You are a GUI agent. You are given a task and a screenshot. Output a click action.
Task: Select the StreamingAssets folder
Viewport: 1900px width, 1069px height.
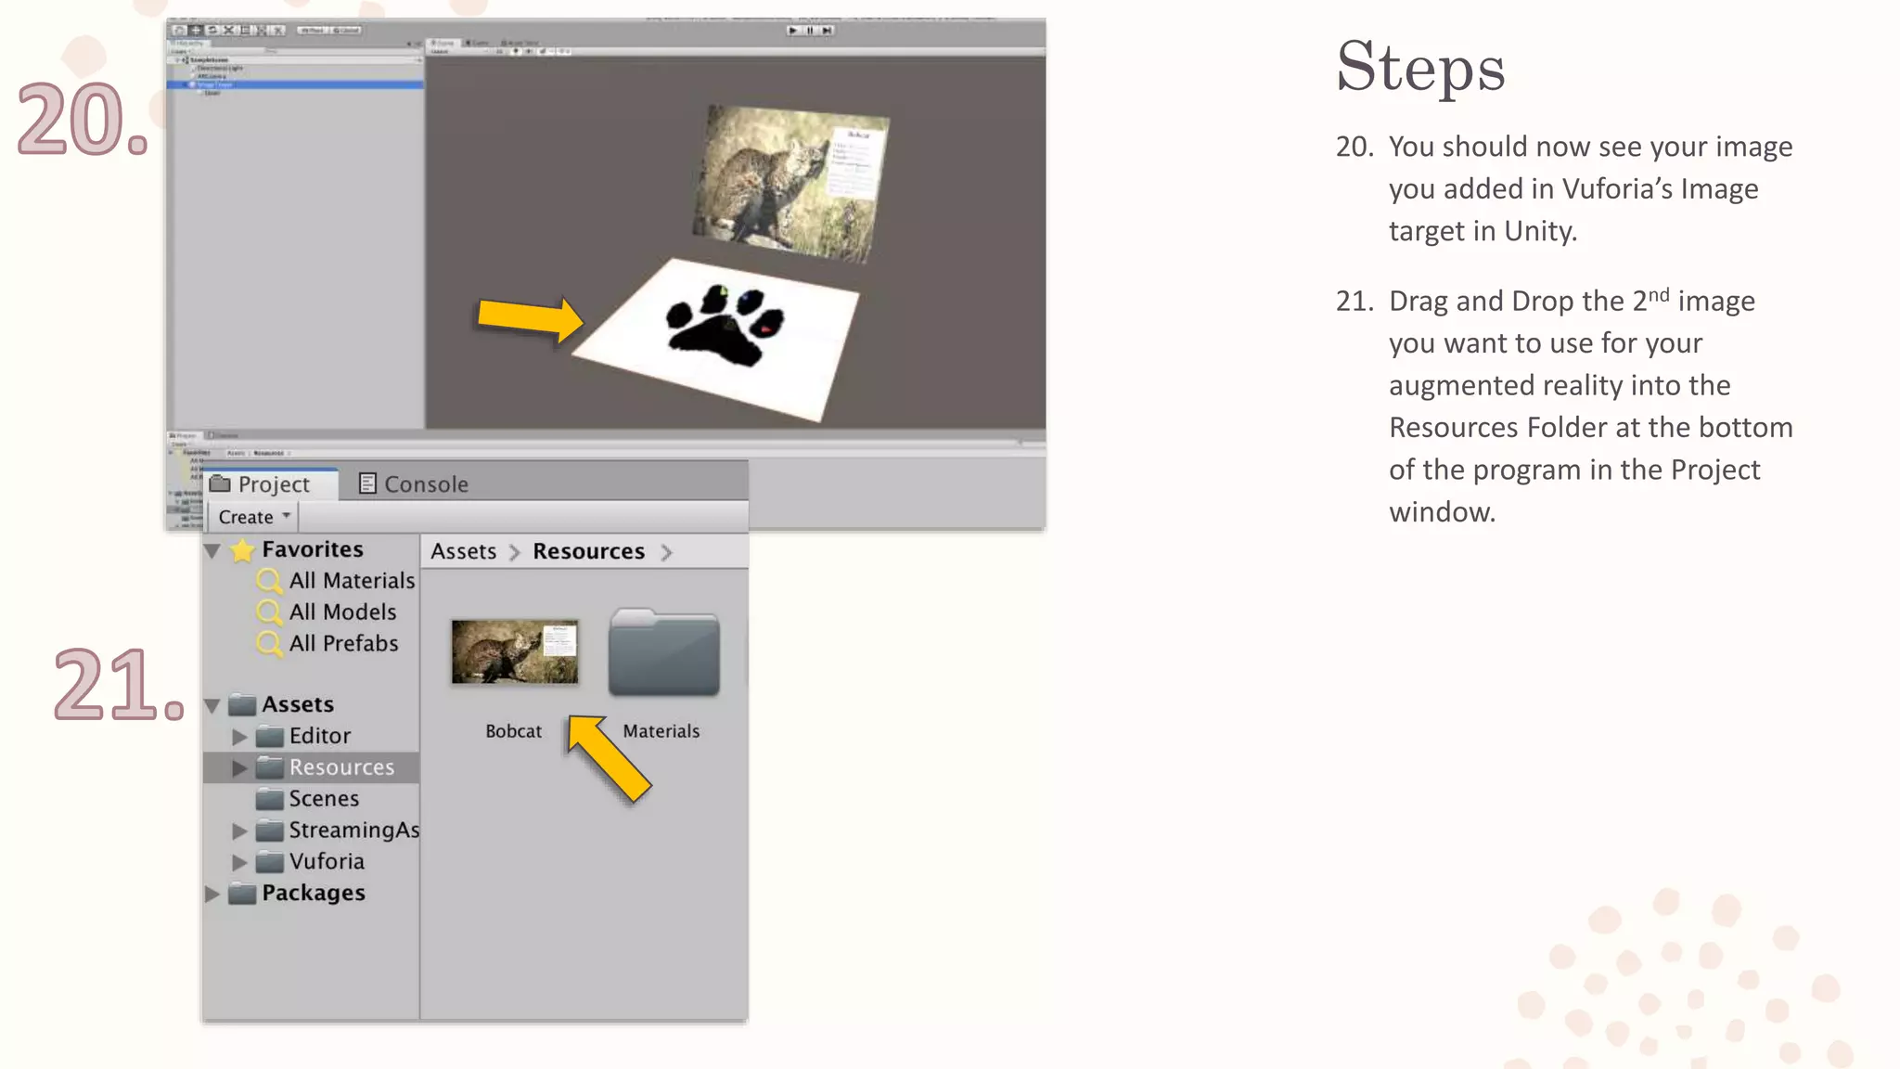[353, 831]
